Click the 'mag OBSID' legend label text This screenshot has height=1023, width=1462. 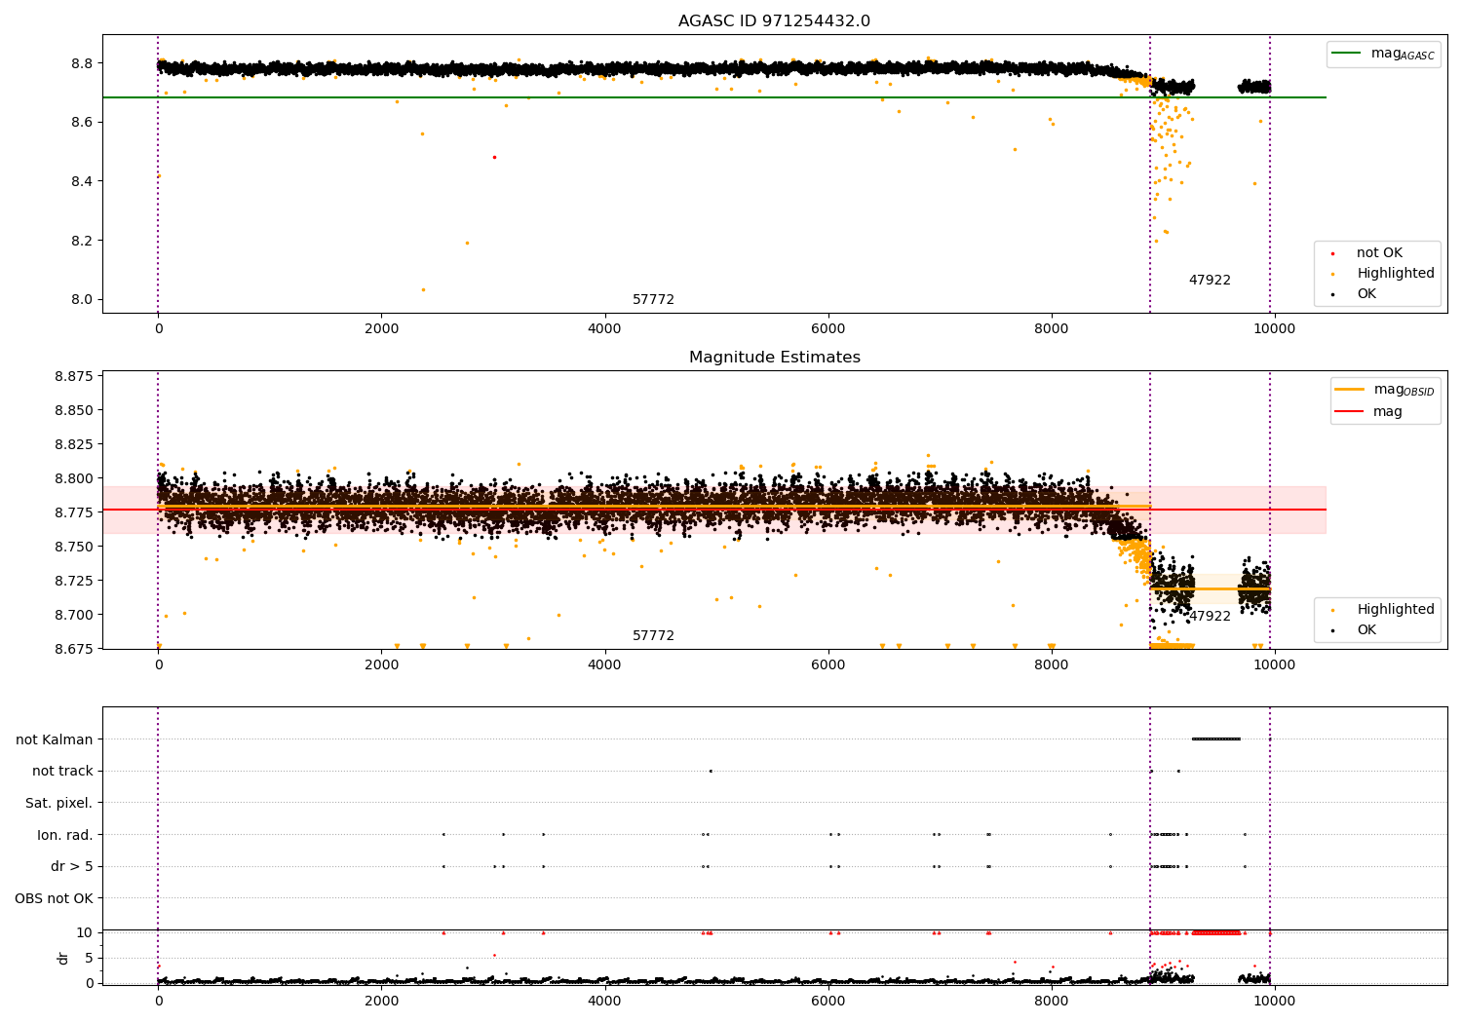(x=1404, y=390)
